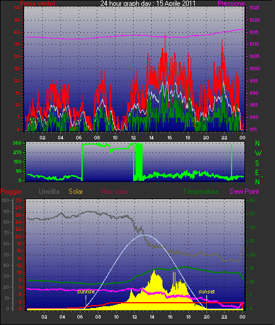Image resolution: width=275 pixels, height=325 pixels.
Task: Click the '270' wind direction axis value
Action: pos(18,153)
